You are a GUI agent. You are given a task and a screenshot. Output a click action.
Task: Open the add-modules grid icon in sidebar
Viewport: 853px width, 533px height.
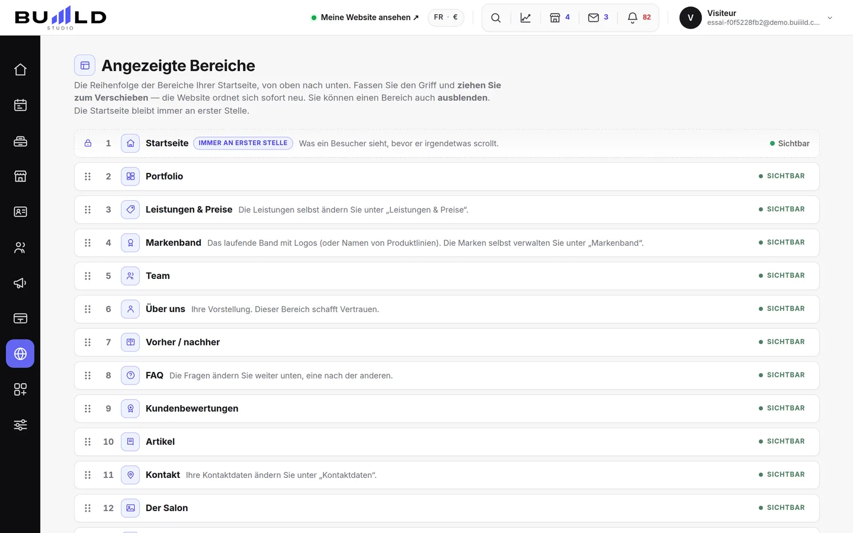20,389
